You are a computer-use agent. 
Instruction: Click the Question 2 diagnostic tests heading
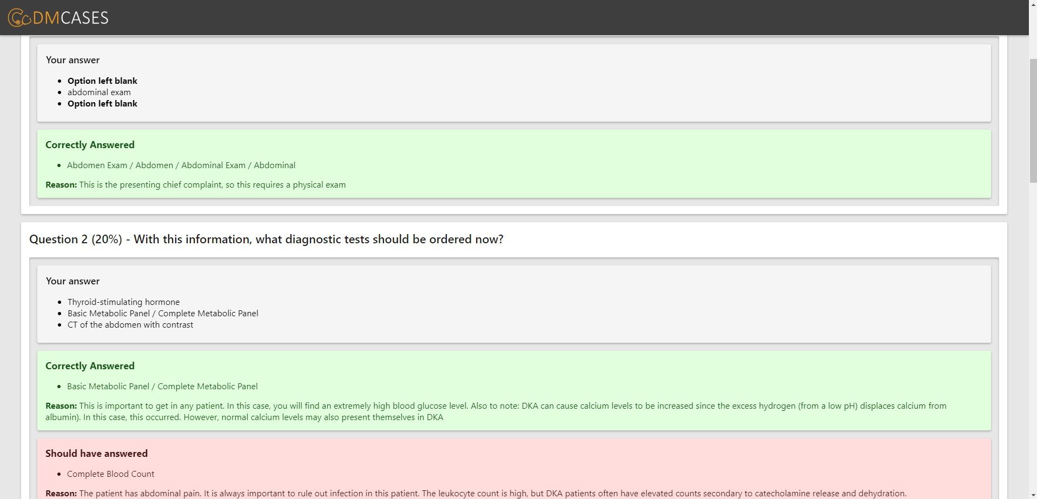point(266,239)
